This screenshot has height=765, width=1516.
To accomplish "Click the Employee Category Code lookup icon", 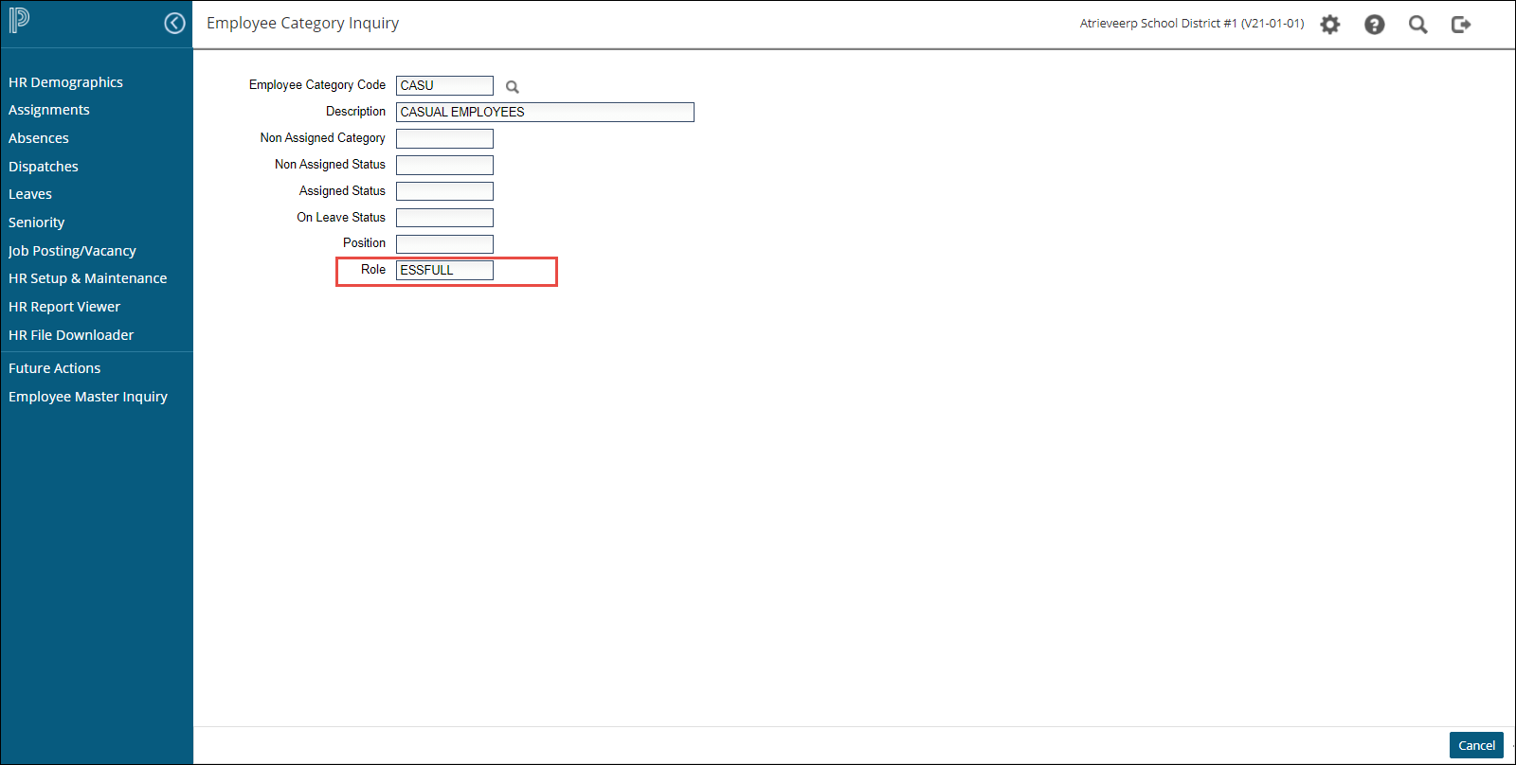I will [x=513, y=87].
